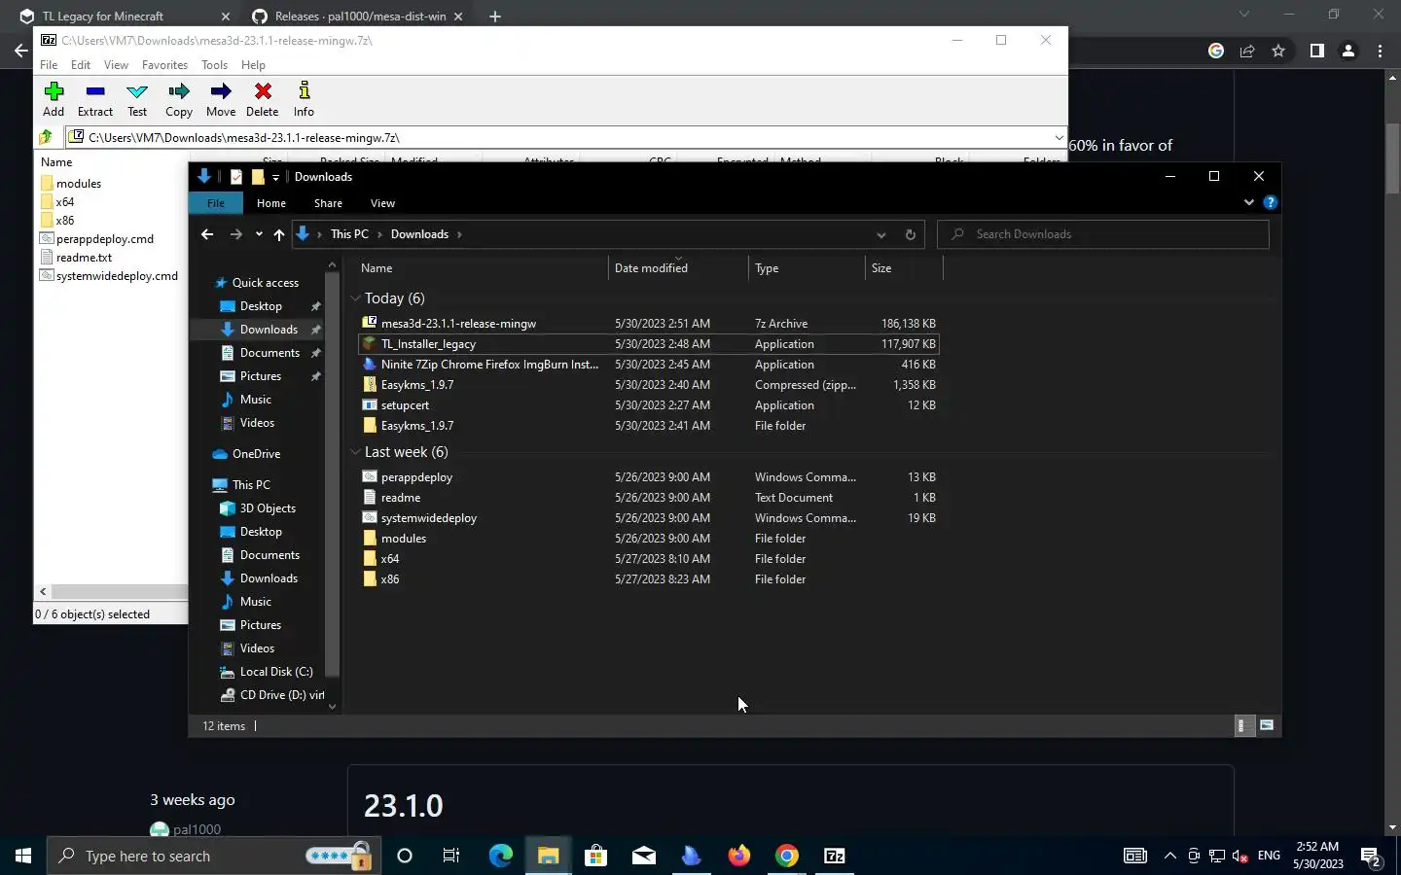Click the Extract button in 7-Zip
This screenshot has height=875, width=1401.
[x=95, y=99]
